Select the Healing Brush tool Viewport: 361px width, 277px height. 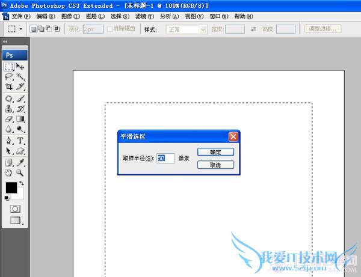pos(9,99)
